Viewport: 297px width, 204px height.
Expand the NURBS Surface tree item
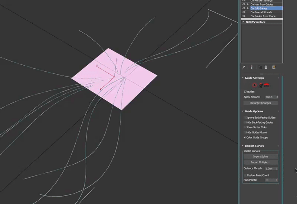coord(243,22)
